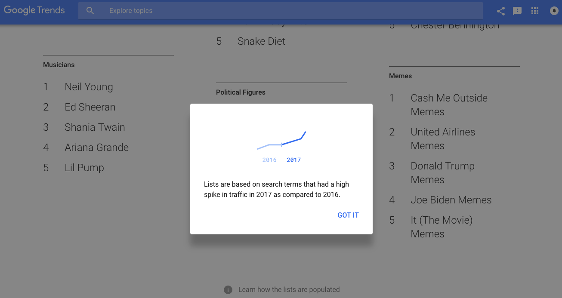Open Cash Me Outside Memes entry
Screen dimensions: 562x298
click(x=449, y=105)
